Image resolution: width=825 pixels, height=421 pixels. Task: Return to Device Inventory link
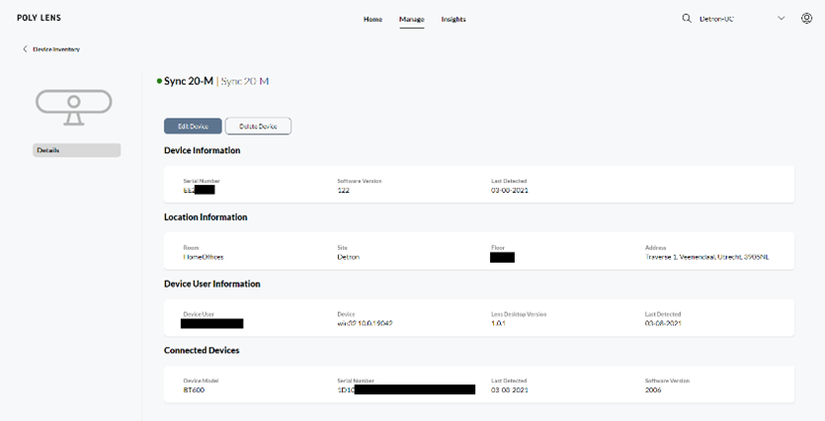pyautogui.click(x=56, y=48)
